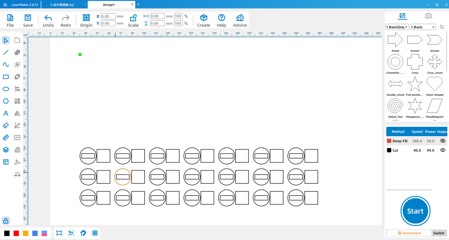Viewport: 449px width, 240px height.
Task: Click the home icon in title bar
Action: click(x=5, y=5)
